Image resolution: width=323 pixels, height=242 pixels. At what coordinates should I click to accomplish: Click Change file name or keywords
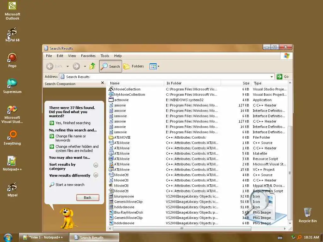(70, 138)
